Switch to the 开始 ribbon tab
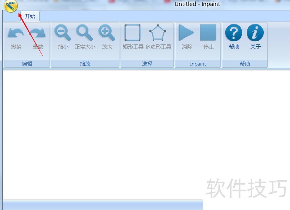This screenshot has width=290, height=210. tap(30, 16)
